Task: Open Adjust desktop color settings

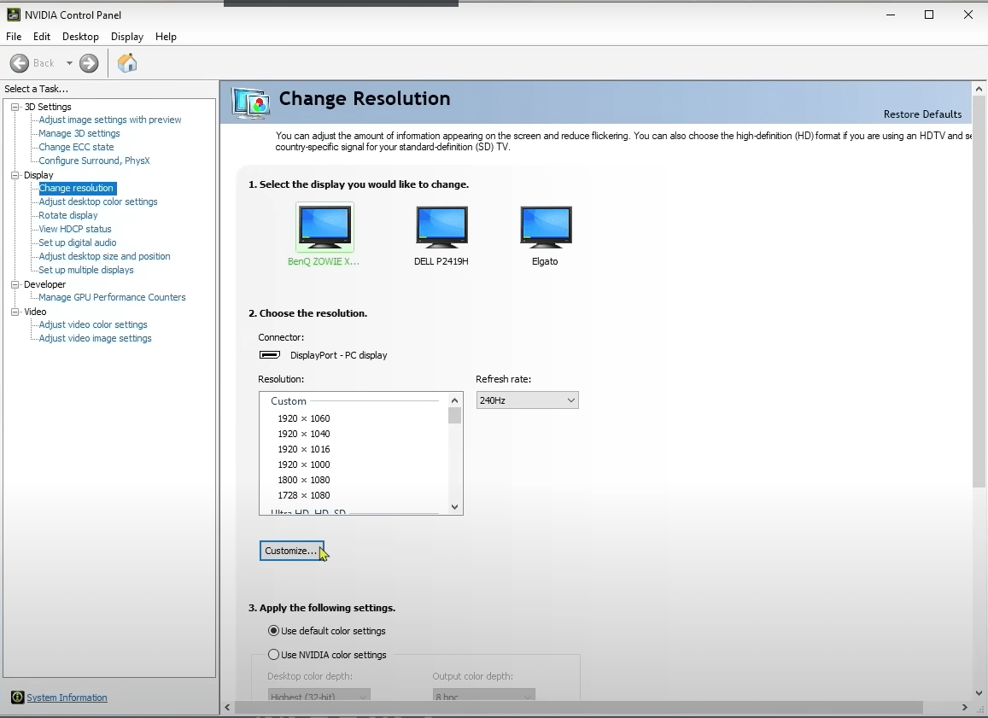Action: pos(98,201)
